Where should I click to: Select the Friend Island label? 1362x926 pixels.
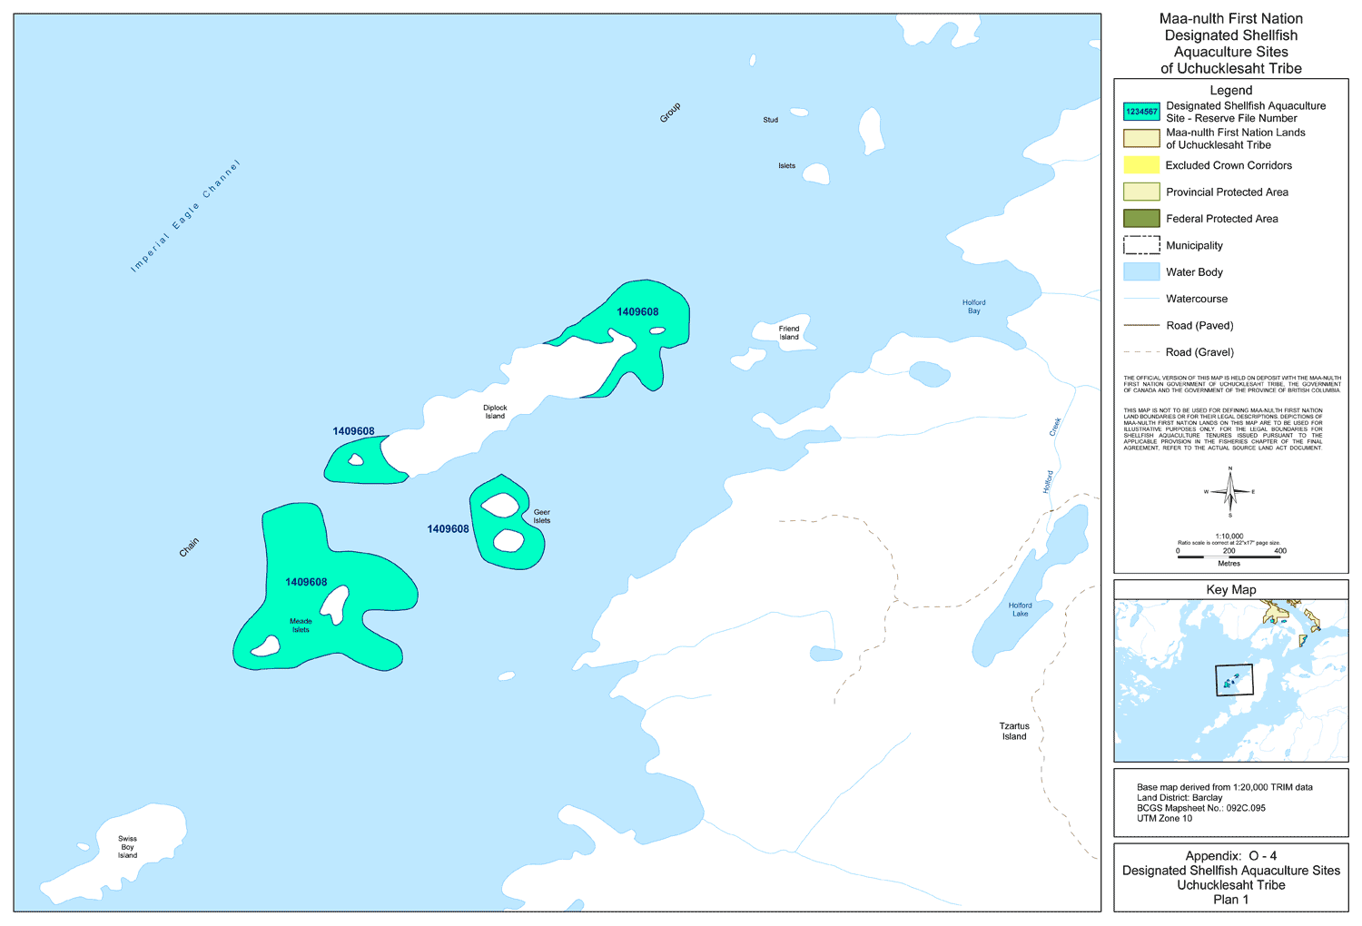(789, 333)
